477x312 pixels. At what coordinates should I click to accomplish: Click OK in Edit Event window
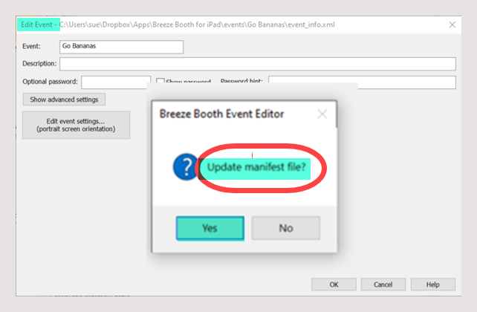[x=334, y=285]
